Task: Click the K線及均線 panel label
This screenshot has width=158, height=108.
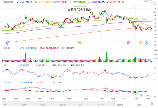Action: click(x=8, y=2)
